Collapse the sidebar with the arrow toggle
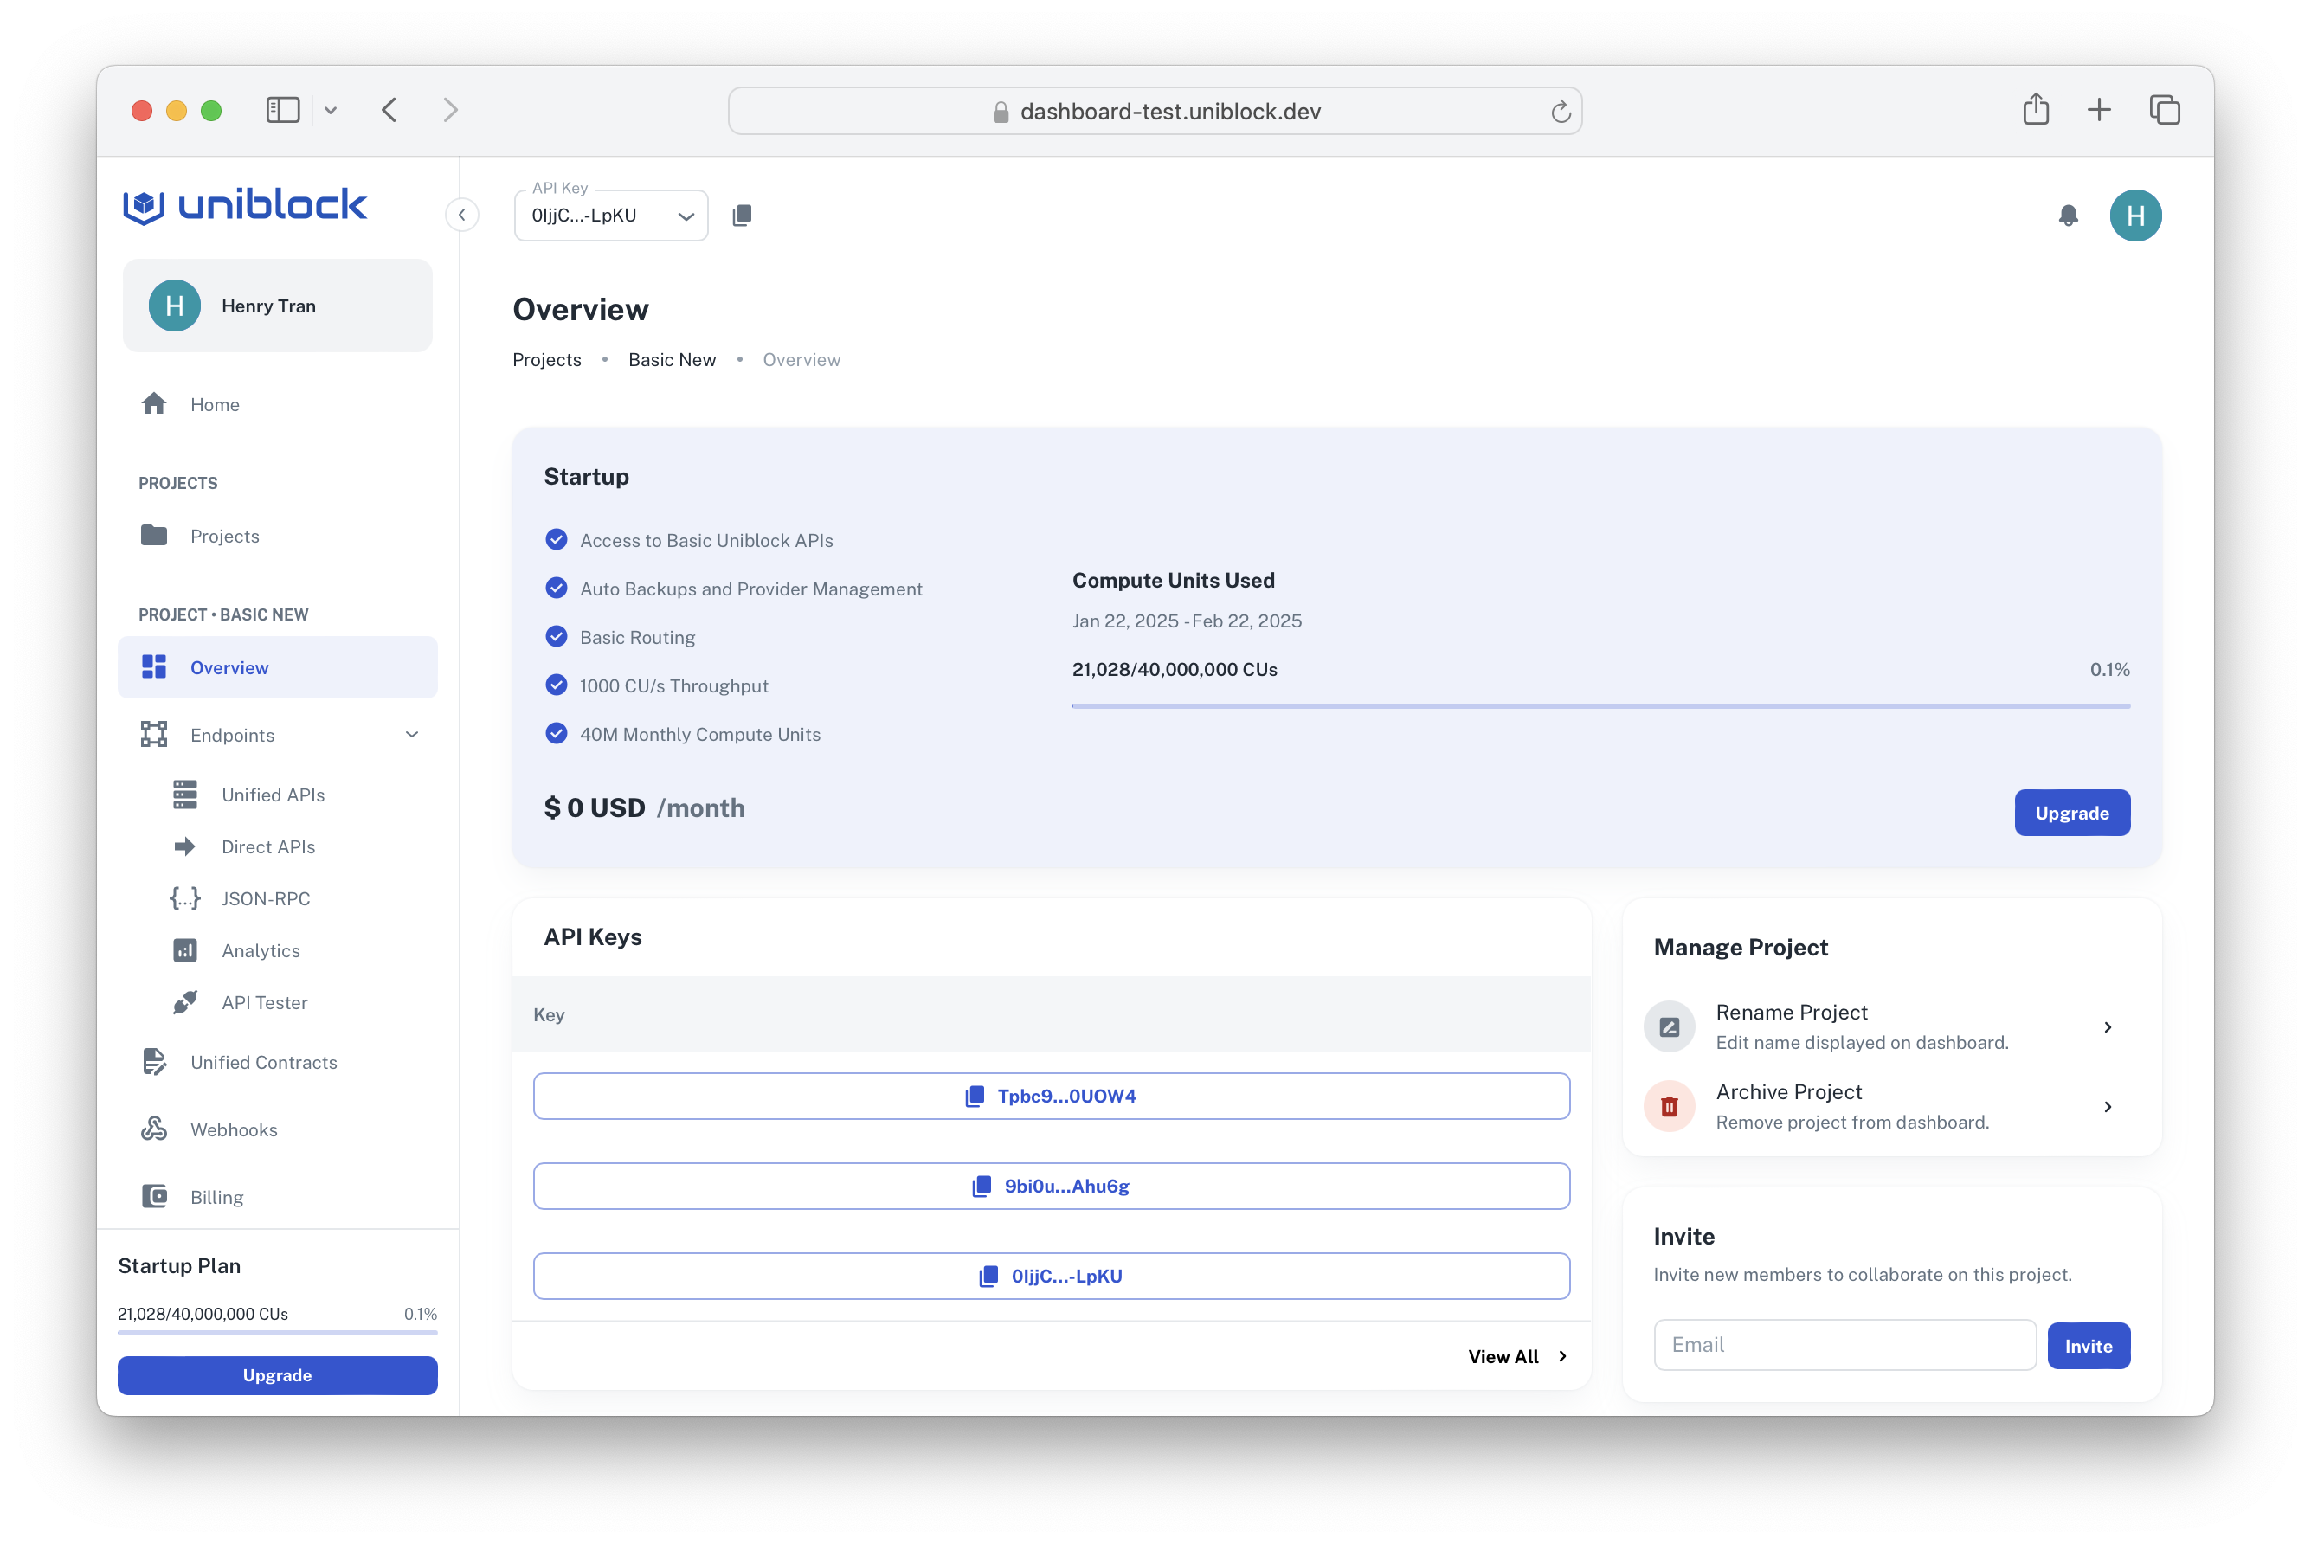This screenshot has width=2311, height=1544. tap(462, 215)
